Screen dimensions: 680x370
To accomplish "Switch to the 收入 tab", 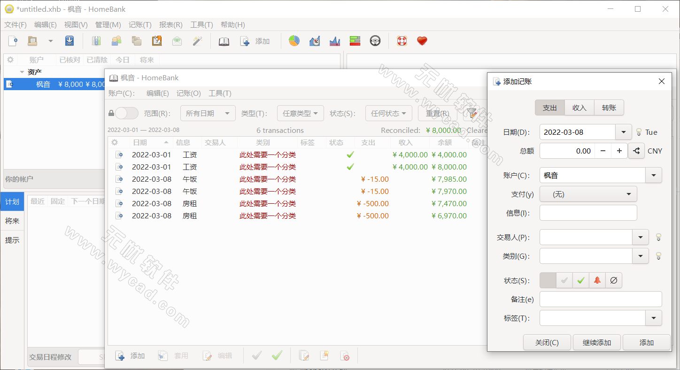I will tap(579, 108).
